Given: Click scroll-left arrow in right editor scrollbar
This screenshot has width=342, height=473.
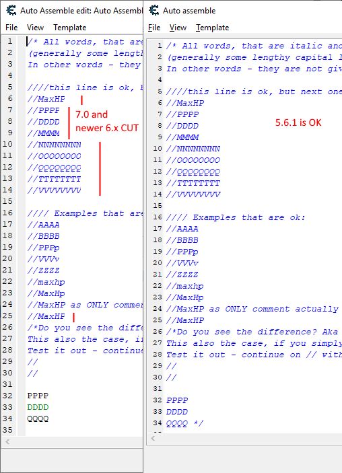Looking at the screenshot, I should (x=153, y=438).
